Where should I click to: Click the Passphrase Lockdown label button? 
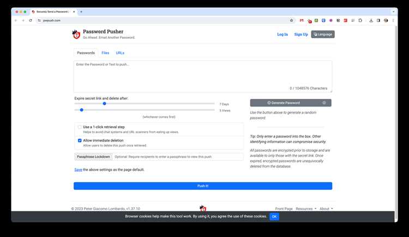click(93, 157)
